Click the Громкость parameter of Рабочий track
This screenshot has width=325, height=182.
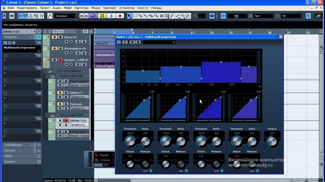[79, 108]
